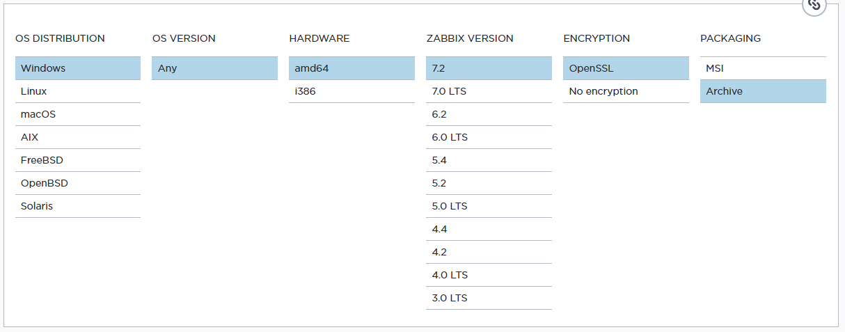This screenshot has height=332, width=845.
Task: Select MSI packaging
Action: coord(762,68)
